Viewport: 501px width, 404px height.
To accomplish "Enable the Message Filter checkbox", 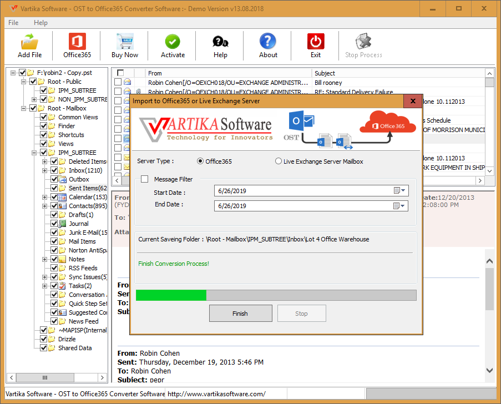I will coord(145,179).
